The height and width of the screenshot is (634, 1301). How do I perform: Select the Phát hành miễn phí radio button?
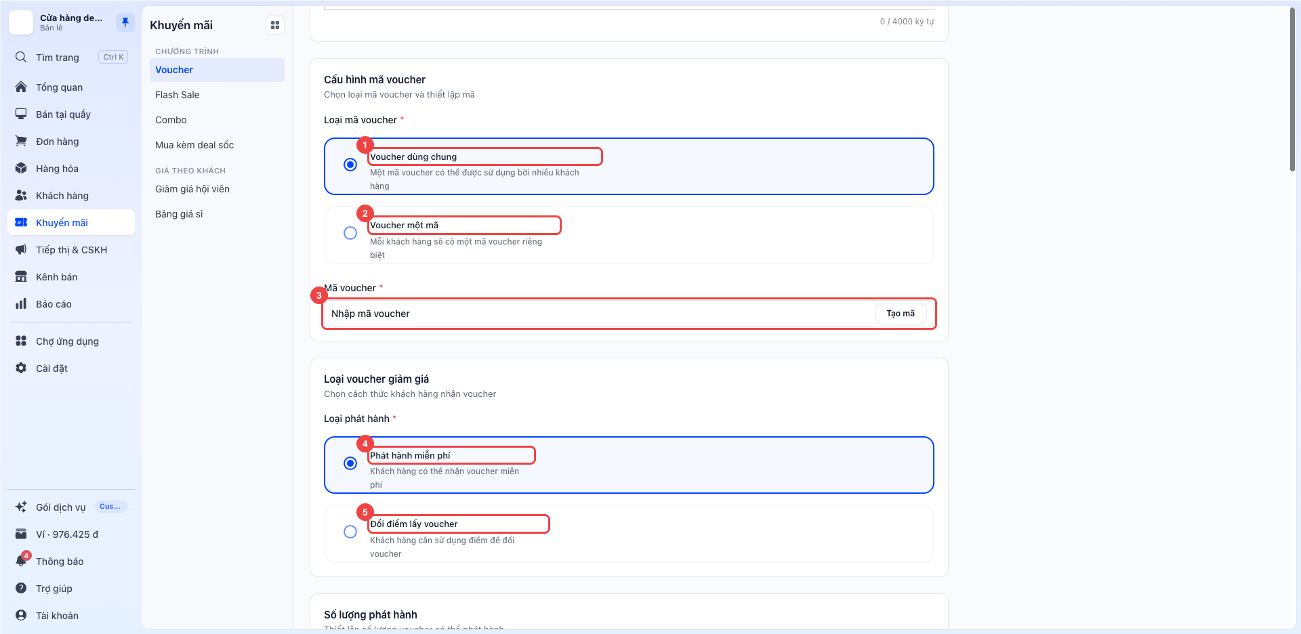(x=350, y=463)
